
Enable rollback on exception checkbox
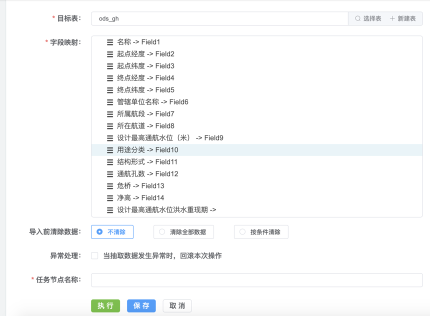point(94,256)
